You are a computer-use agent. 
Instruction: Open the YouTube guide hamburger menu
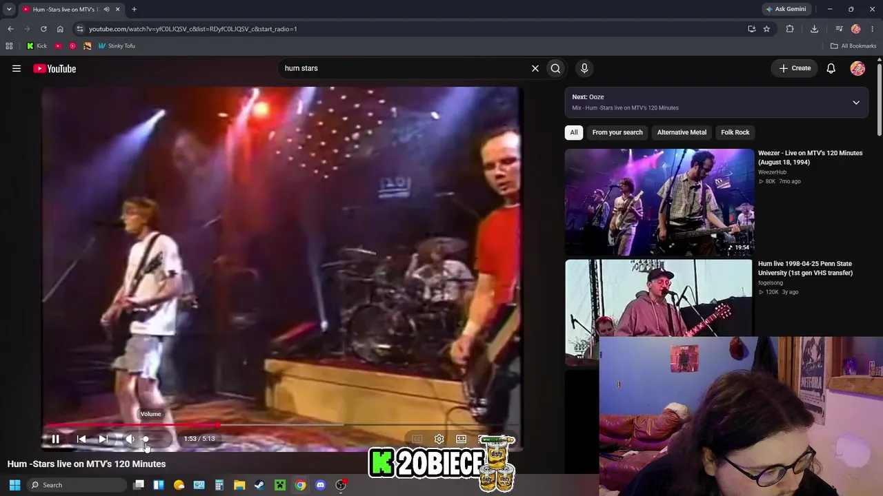17,68
